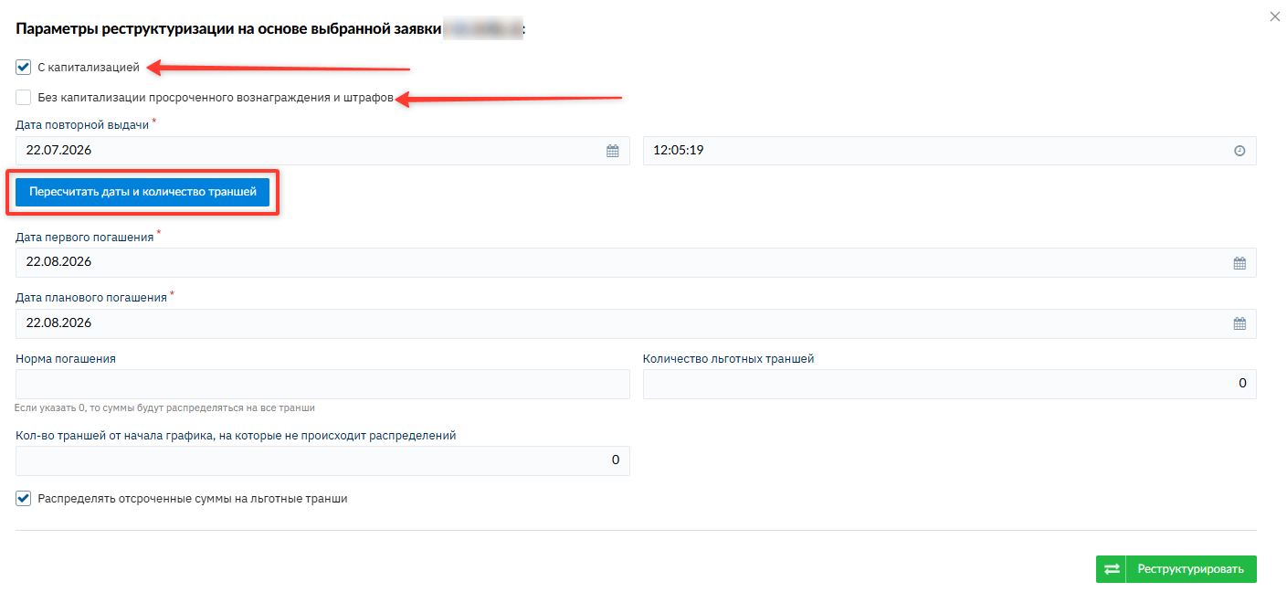
Task: Click the "Количество льготных траншей" input
Action: pos(950,384)
